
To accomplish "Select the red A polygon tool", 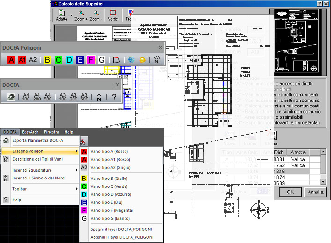I will coord(11,60).
